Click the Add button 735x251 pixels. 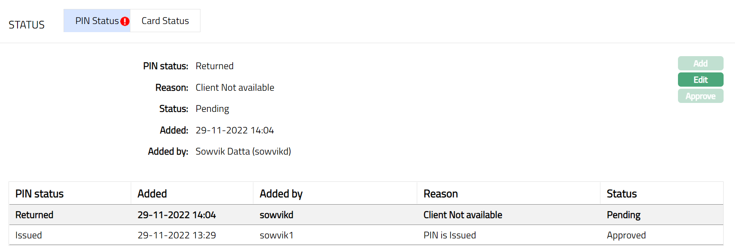click(700, 63)
